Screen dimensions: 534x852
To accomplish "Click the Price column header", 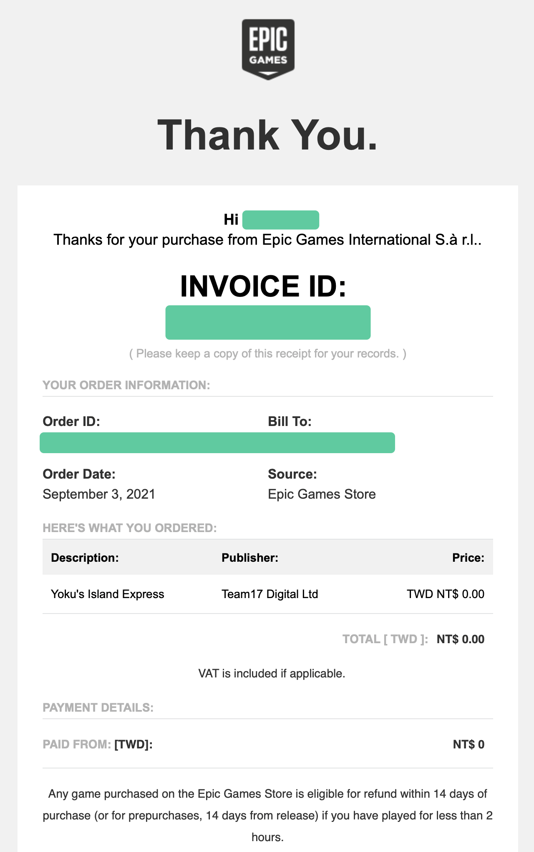I will point(468,558).
